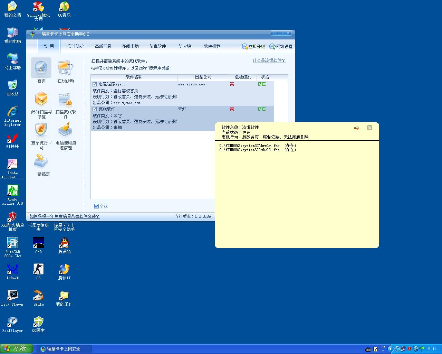Sort by 危险级别 column header
This screenshot has height=354, width=442.
click(243, 77)
